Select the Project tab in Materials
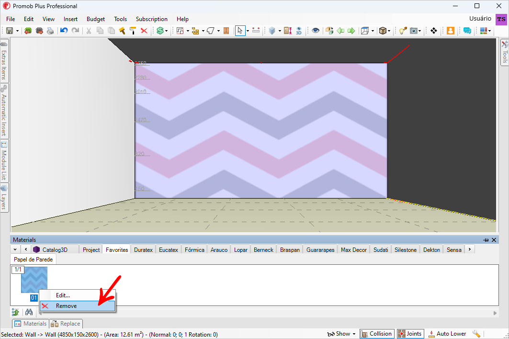 pyautogui.click(x=91, y=250)
